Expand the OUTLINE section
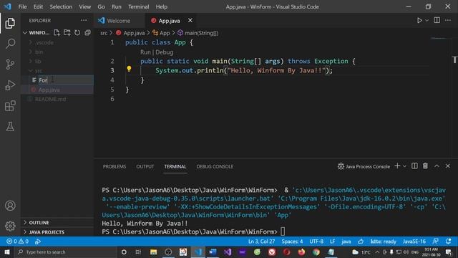The width and height of the screenshot is (458, 258). (57, 222)
